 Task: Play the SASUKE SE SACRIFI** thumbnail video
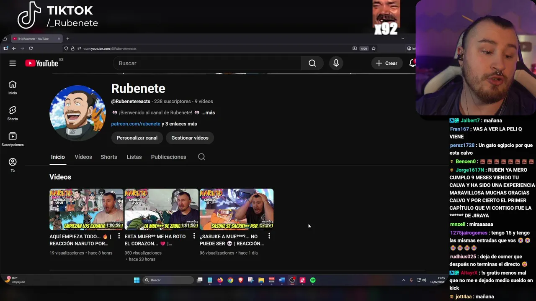click(236, 209)
